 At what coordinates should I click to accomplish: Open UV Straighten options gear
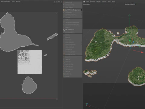pos(81,42)
